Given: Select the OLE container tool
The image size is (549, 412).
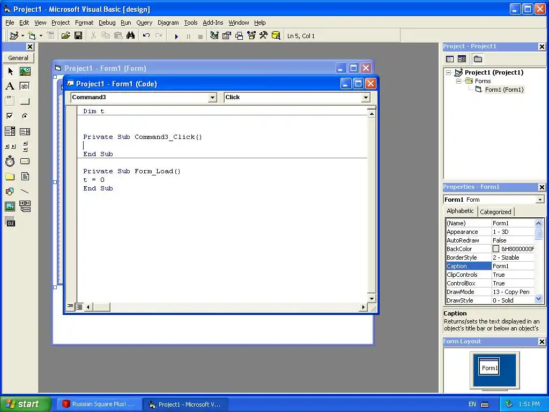Looking at the screenshot, I should pyautogui.click(x=10, y=222).
